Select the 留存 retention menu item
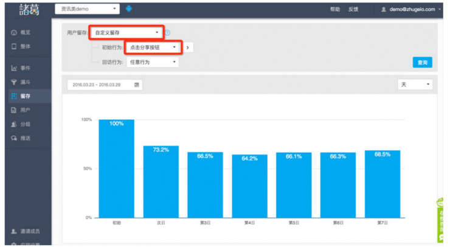Screen dimensions: 450x247 click(24, 96)
